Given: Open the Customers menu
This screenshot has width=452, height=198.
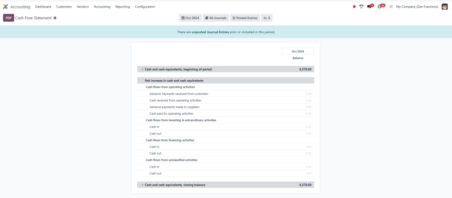Looking at the screenshot, I should point(64,7).
